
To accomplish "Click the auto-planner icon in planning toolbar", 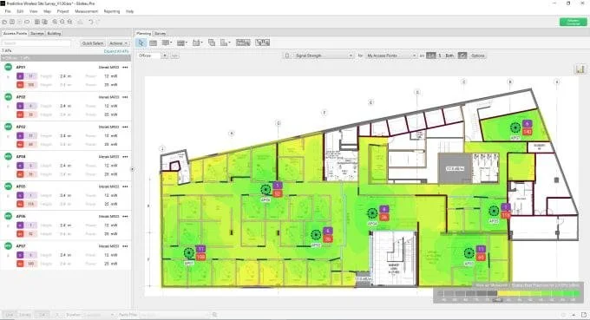I will click(243, 42).
